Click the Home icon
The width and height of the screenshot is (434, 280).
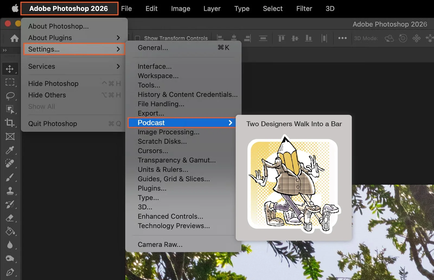(x=14, y=38)
